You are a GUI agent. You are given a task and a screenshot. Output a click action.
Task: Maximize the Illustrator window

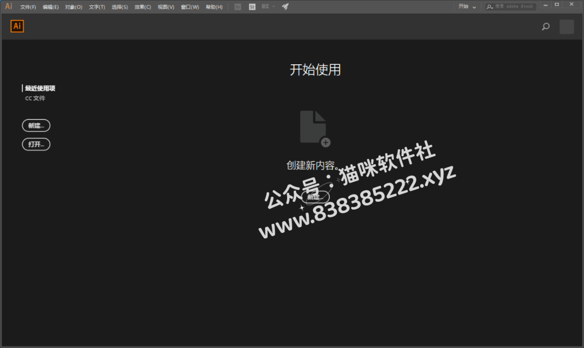[x=557, y=5]
